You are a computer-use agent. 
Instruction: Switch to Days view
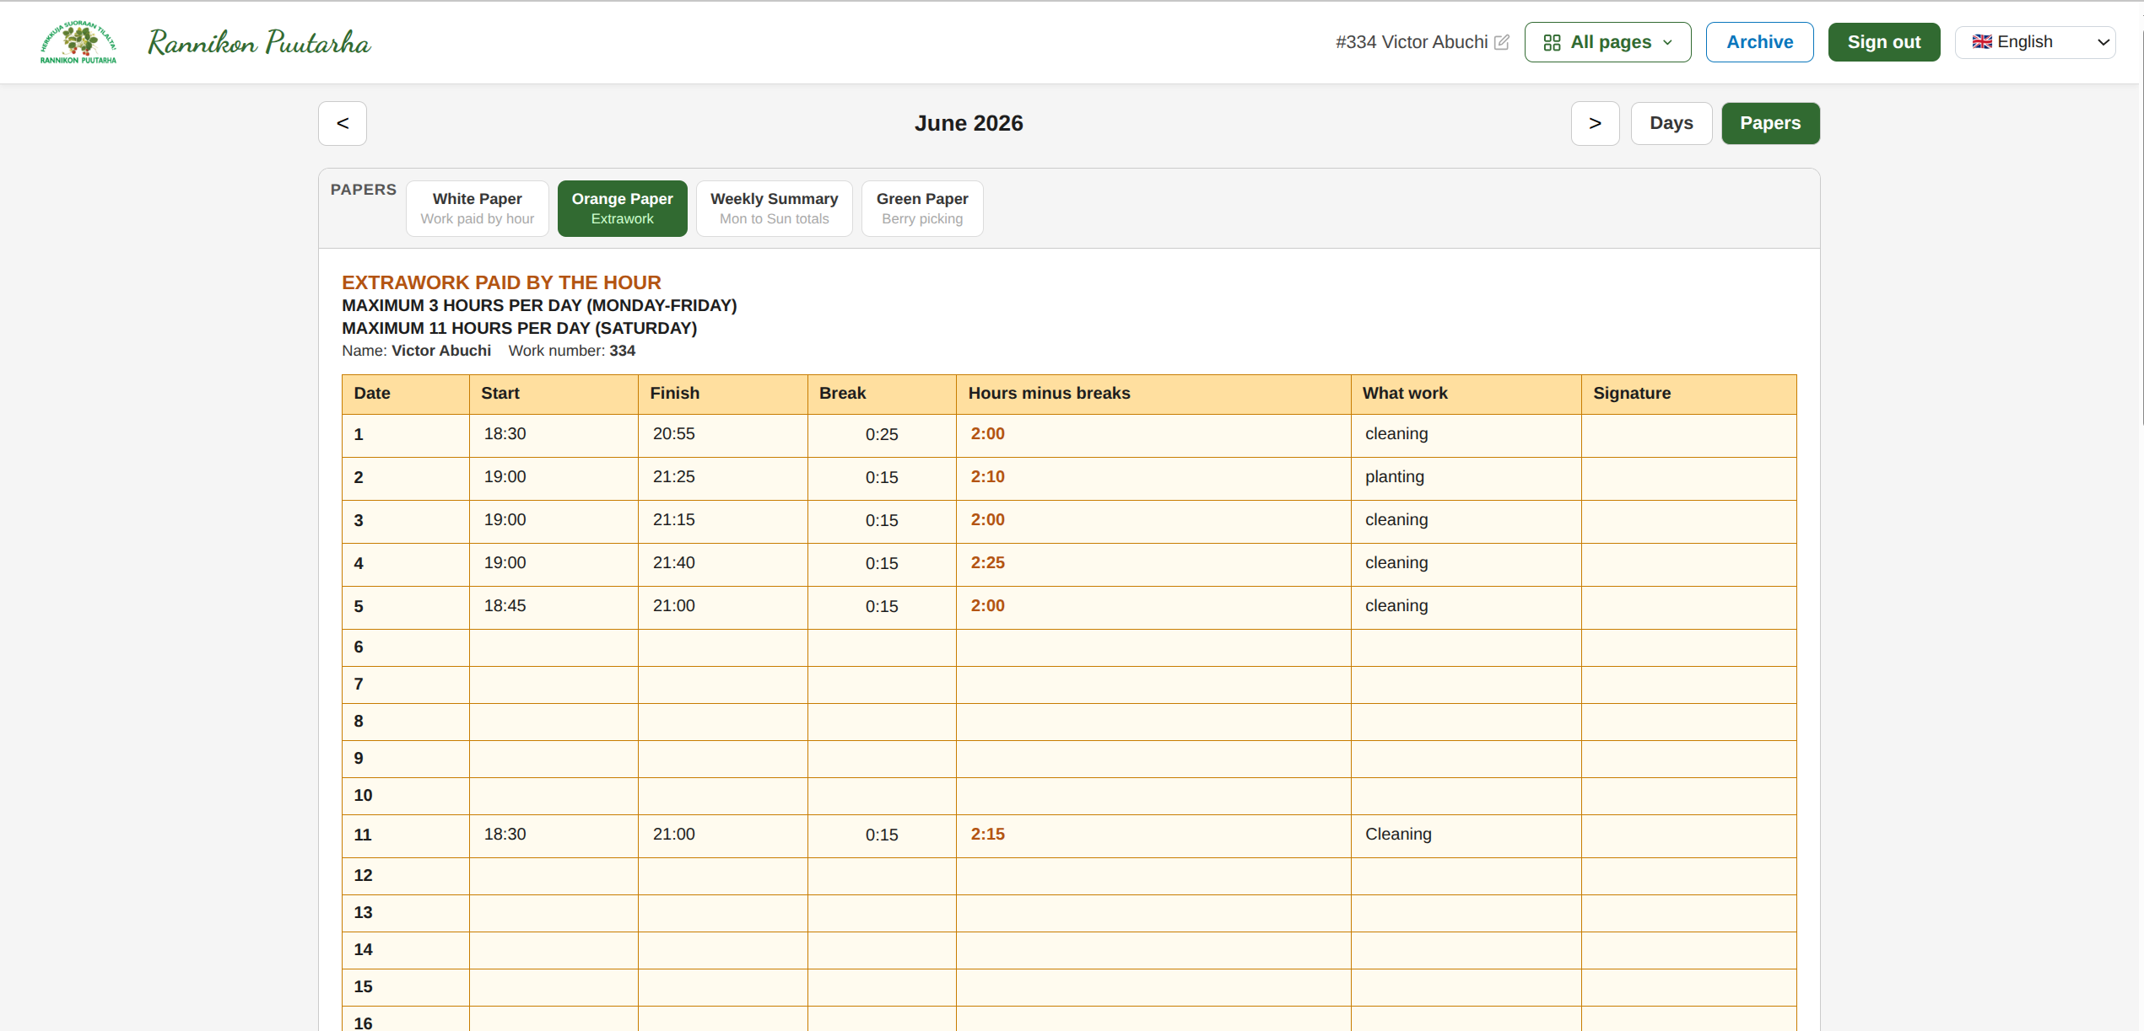1671,123
